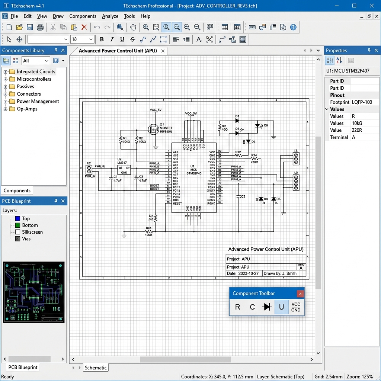Choose the dashed rectangle selection tool

pyautogui.click(x=163, y=39)
